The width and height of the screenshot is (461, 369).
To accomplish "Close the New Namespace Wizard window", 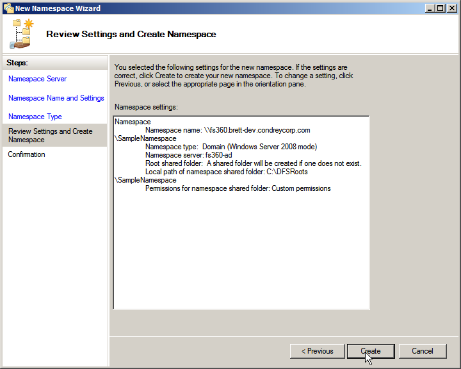I will 451,8.
